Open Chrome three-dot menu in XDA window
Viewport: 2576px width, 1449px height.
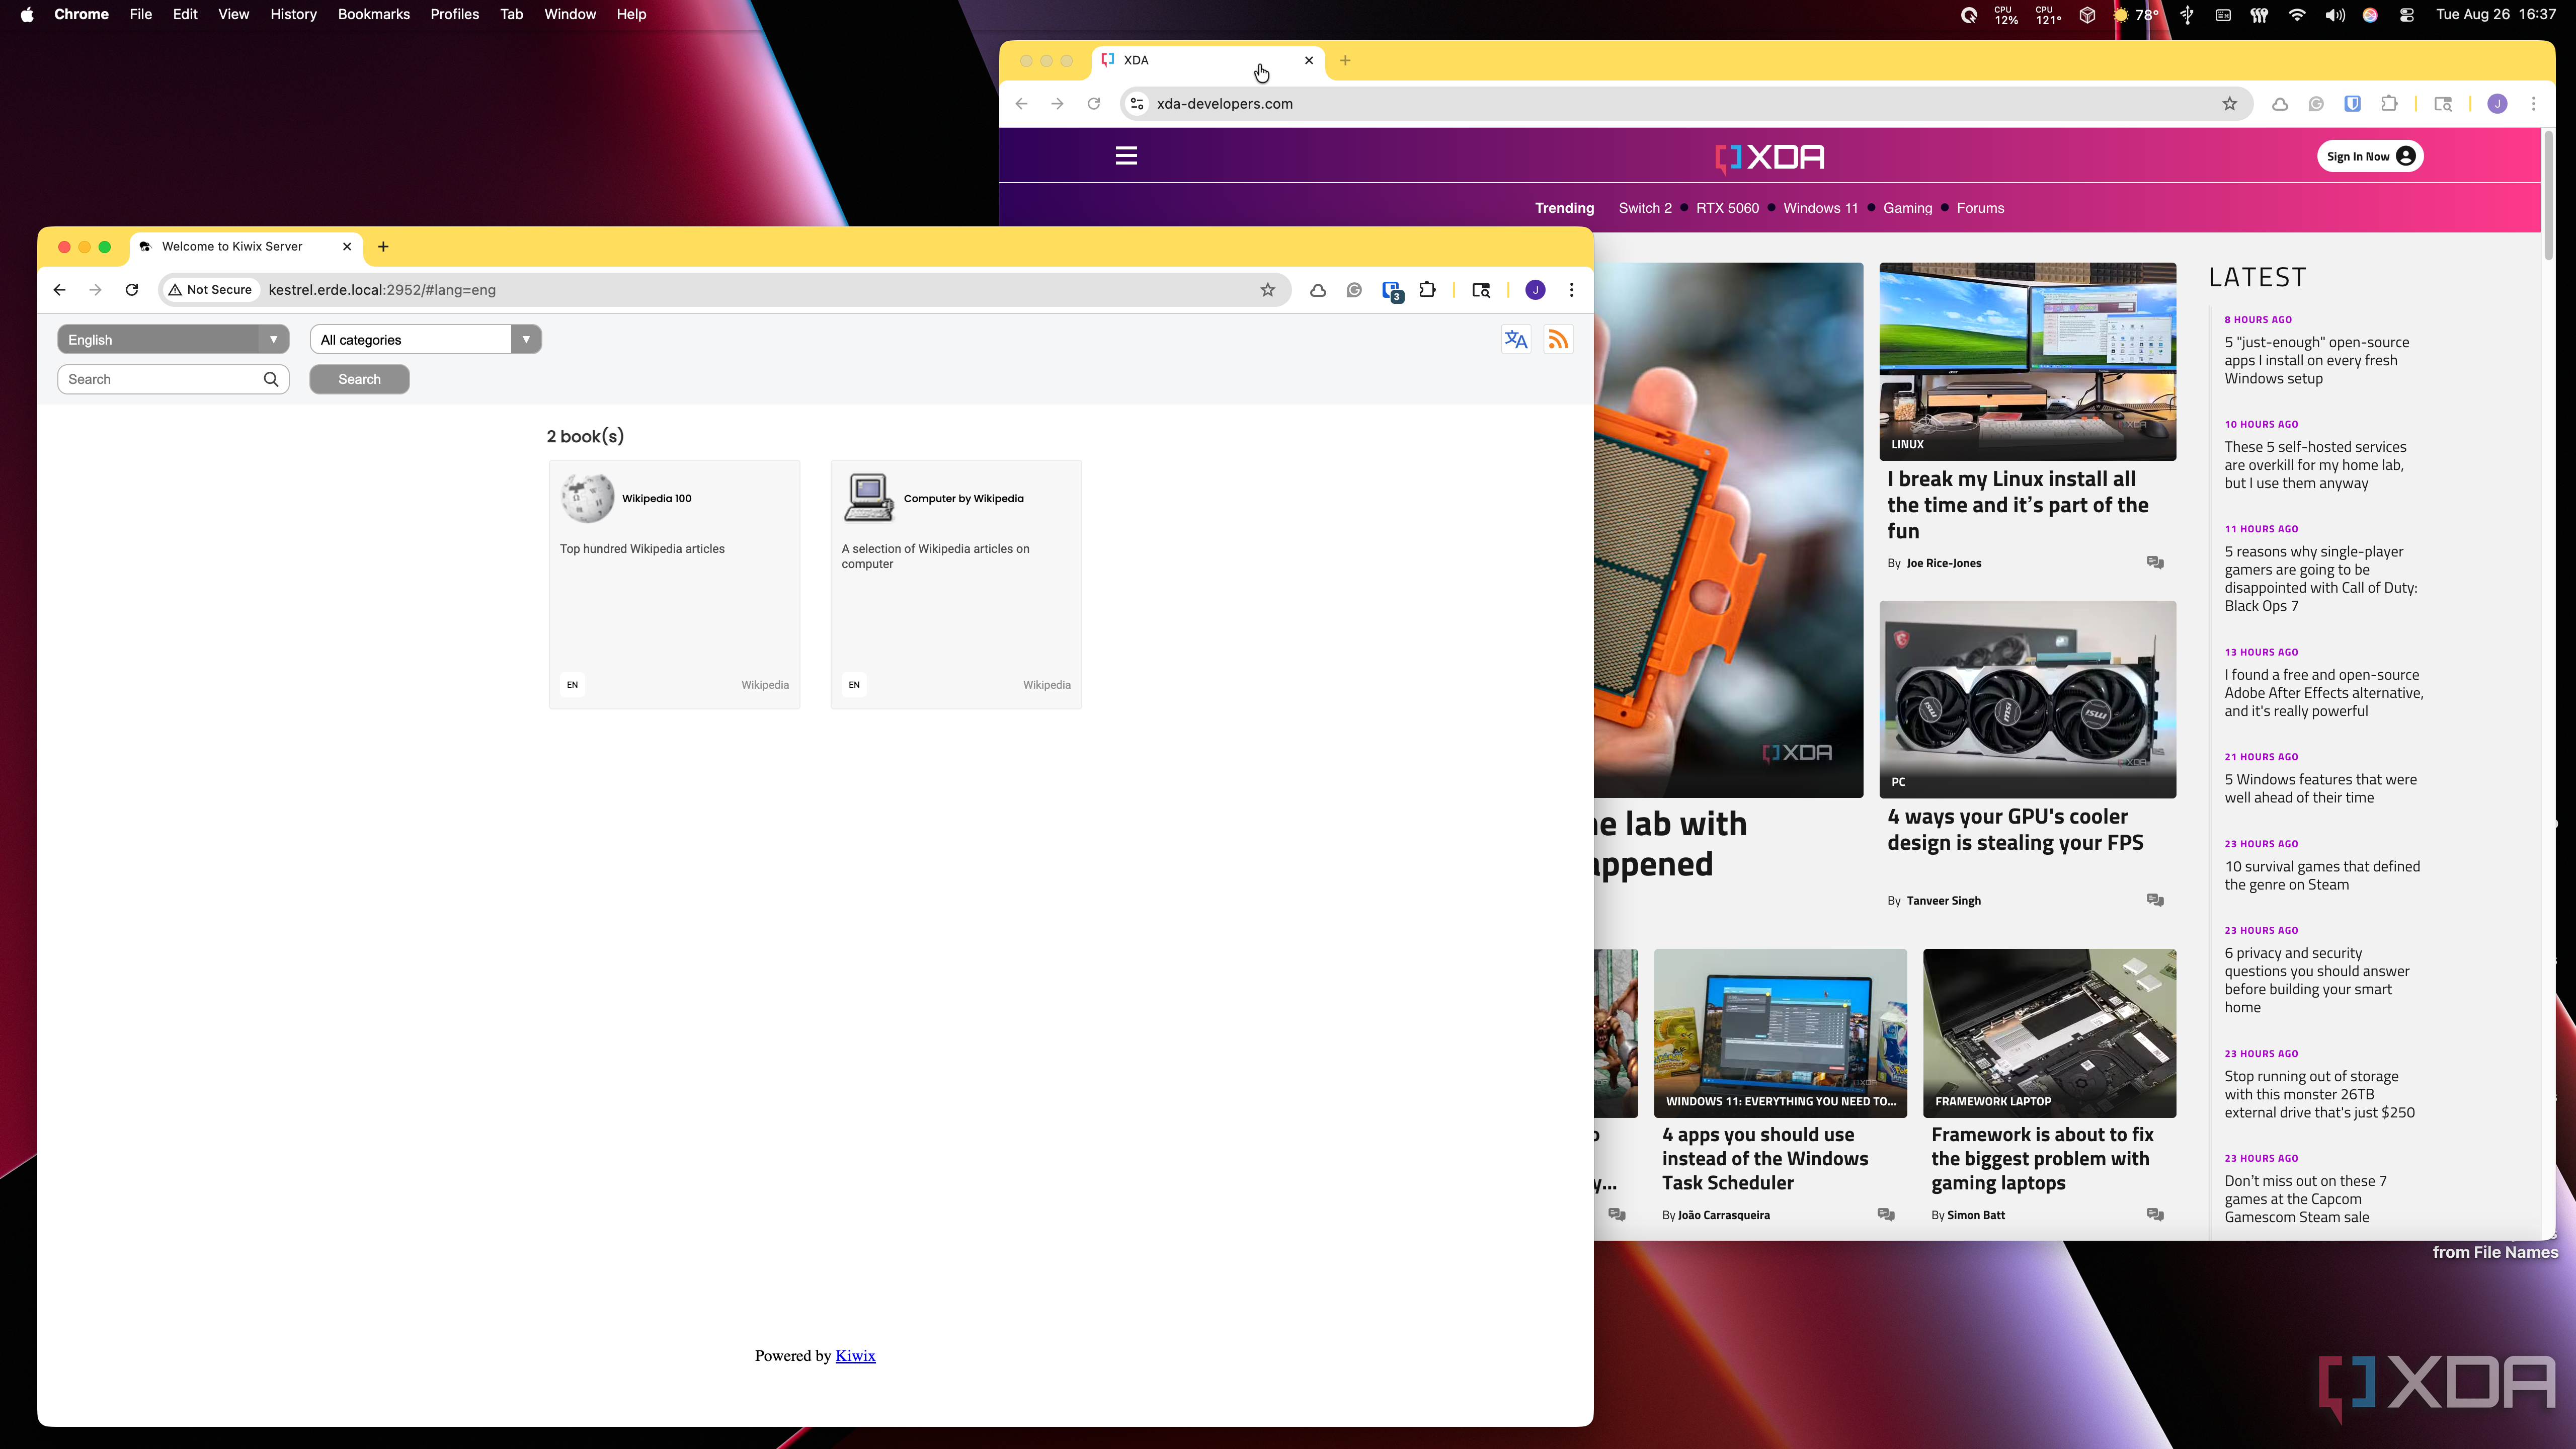coord(2534,104)
